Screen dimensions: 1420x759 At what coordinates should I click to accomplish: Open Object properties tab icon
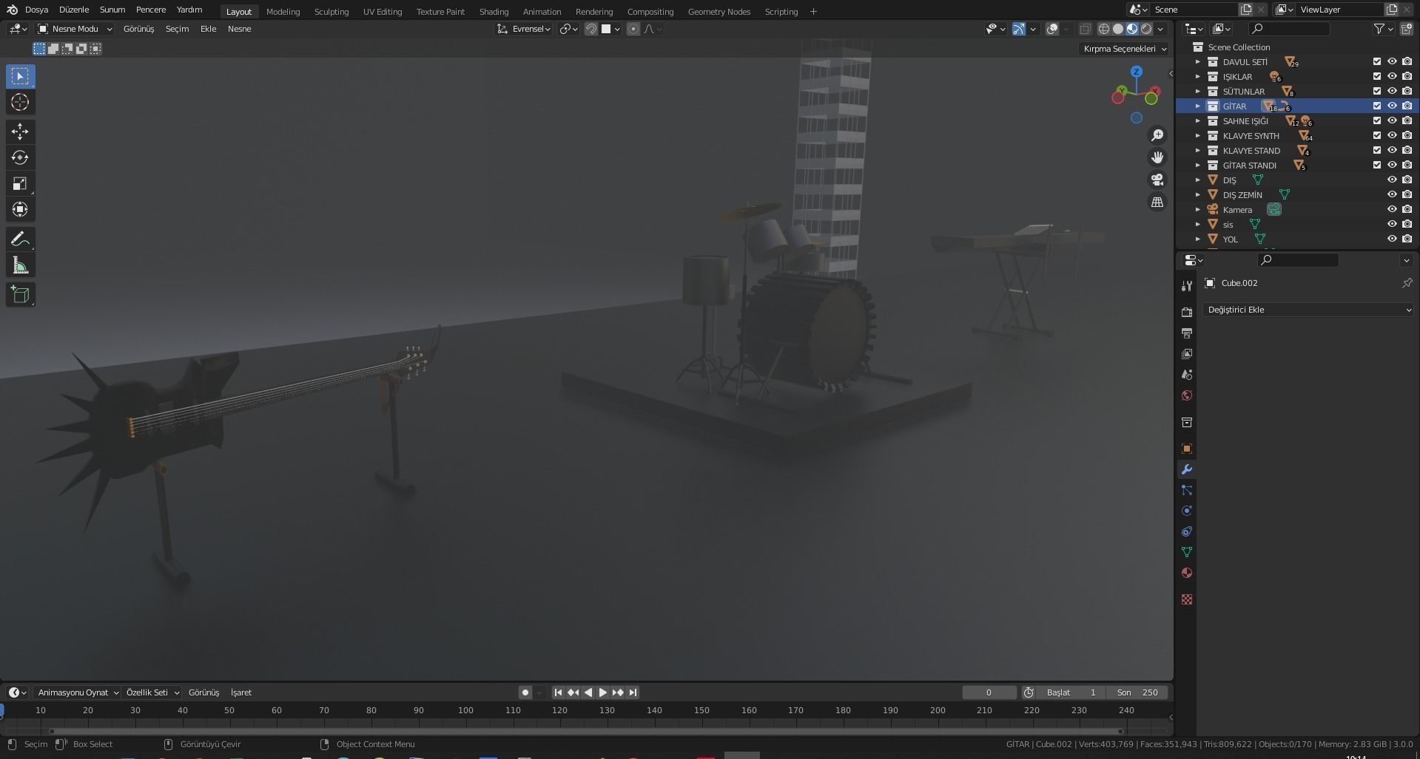click(x=1187, y=449)
